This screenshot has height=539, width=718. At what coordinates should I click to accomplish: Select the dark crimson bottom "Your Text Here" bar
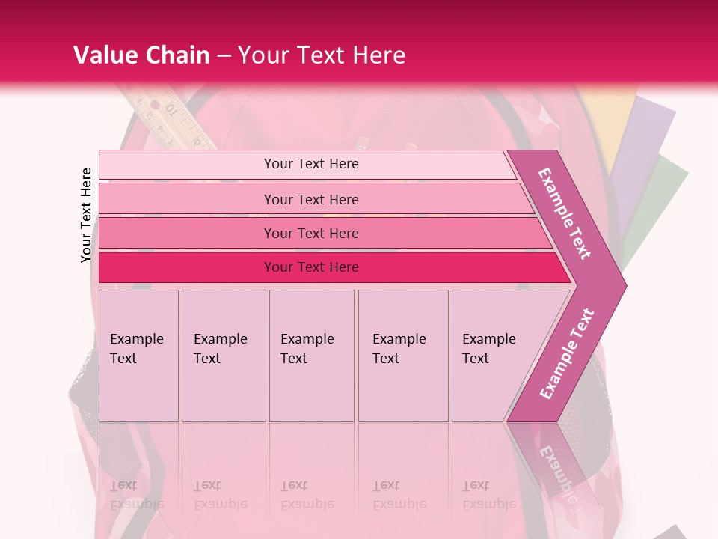point(310,267)
